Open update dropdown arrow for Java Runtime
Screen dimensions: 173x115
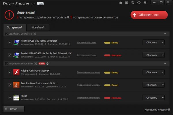point(163,85)
